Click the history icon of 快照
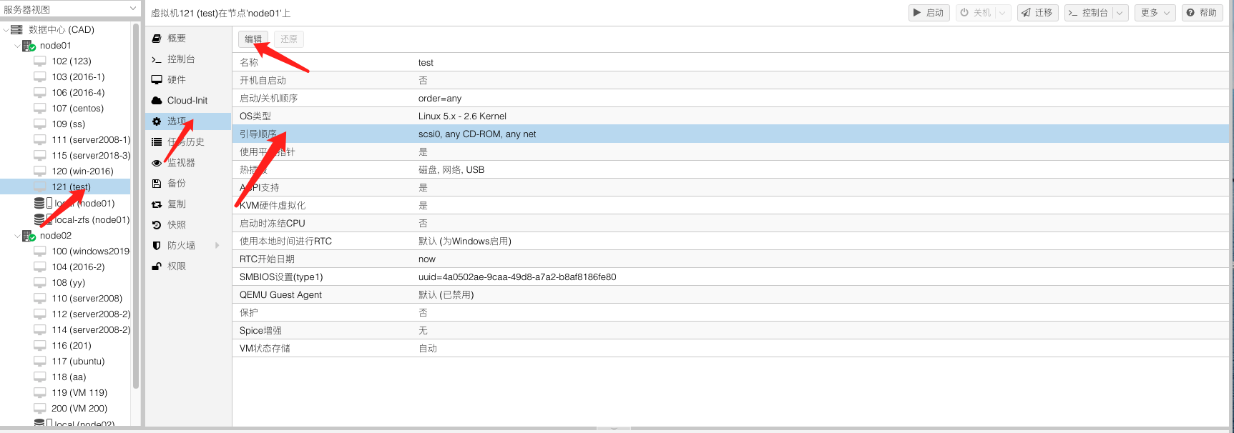 click(157, 225)
